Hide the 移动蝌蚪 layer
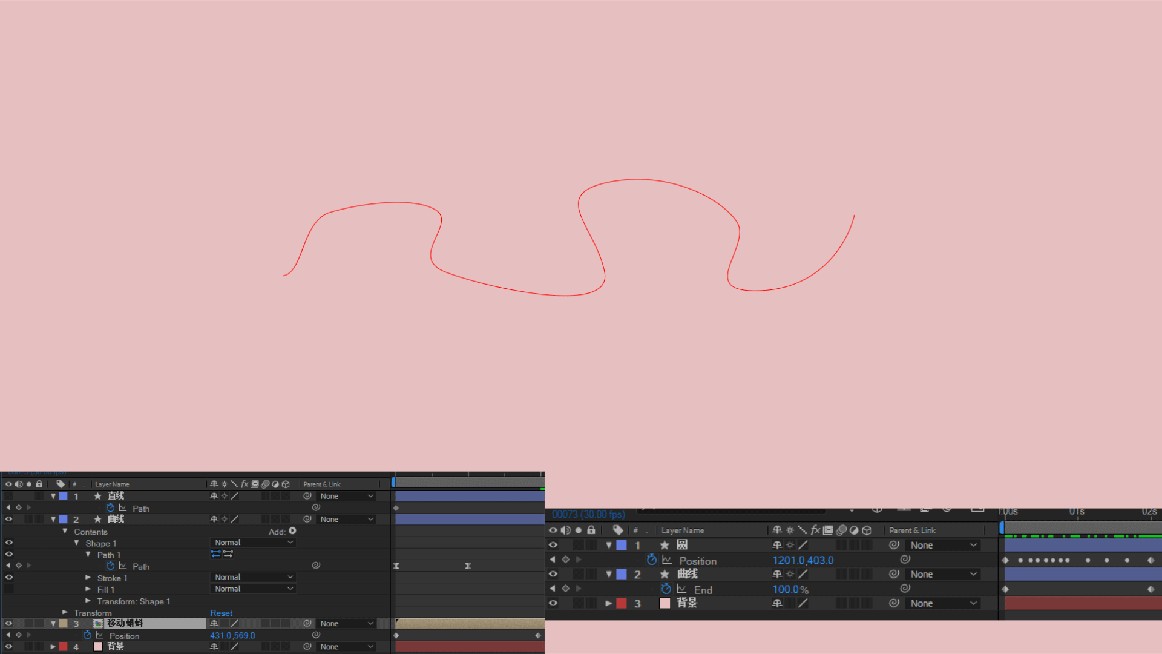 (x=9, y=623)
